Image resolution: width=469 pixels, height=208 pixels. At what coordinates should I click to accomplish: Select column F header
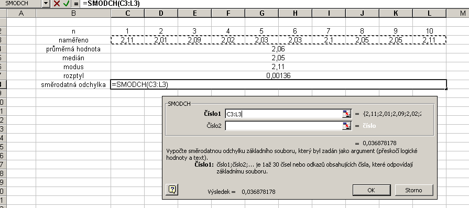pyautogui.click(x=228, y=13)
